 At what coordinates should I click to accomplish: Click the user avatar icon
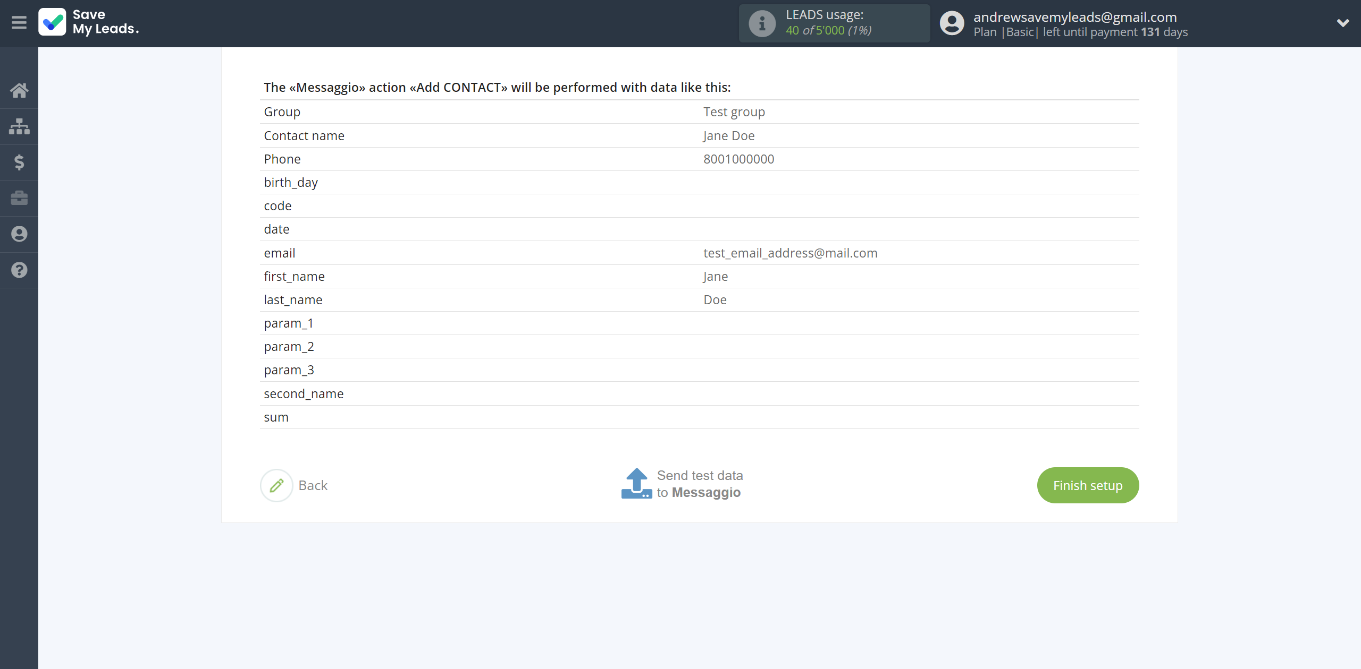point(952,23)
